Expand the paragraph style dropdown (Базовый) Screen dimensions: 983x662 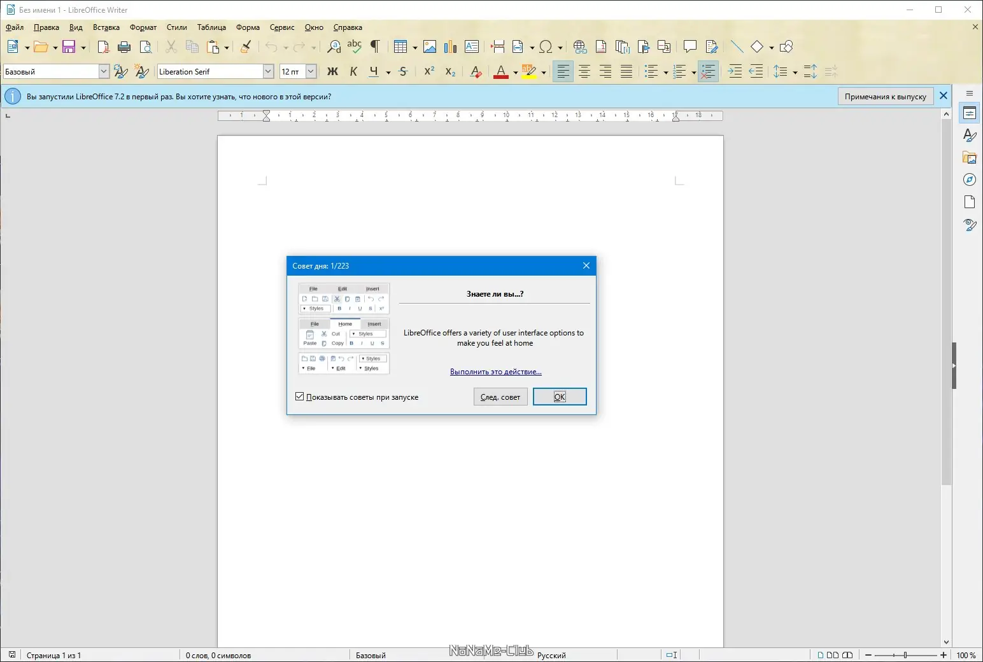pyautogui.click(x=104, y=72)
